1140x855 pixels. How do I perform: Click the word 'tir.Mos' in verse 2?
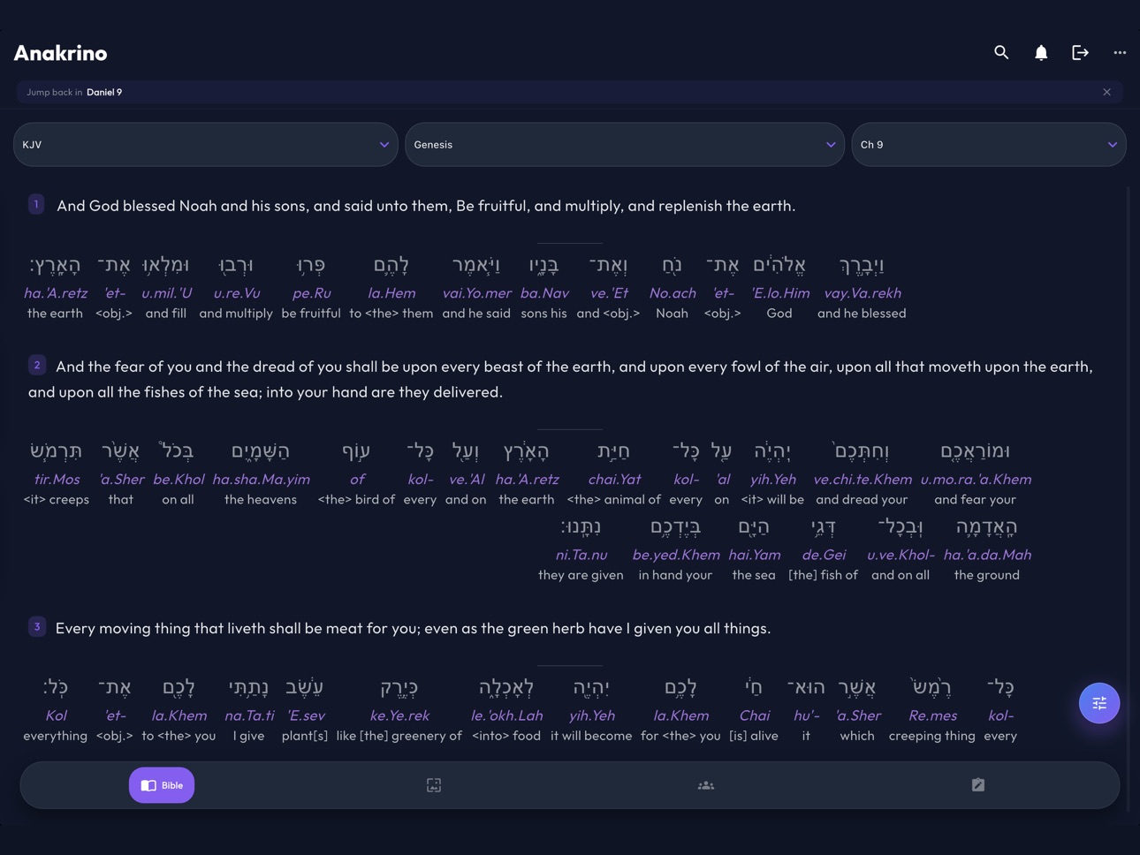coord(57,480)
